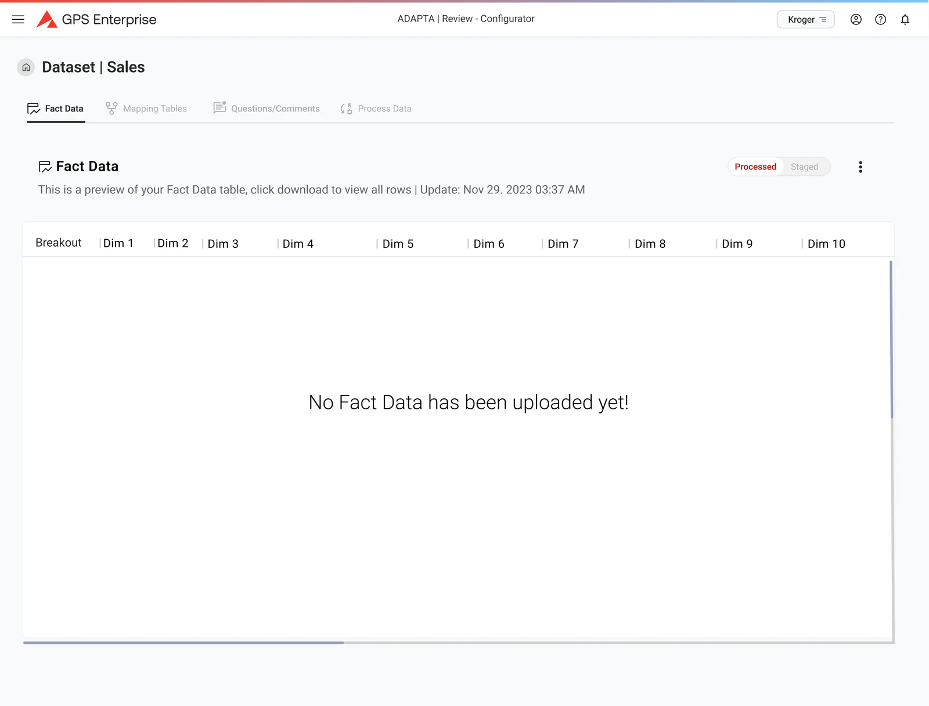Click the Dim 7 column header
The width and height of the screenshot is (929, 706).
pos(563,244)
